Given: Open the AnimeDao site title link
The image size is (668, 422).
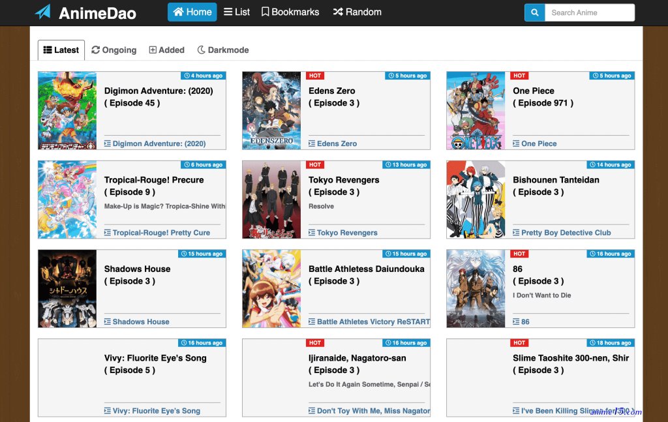Looking at the screenshot, I should [98, 13].
